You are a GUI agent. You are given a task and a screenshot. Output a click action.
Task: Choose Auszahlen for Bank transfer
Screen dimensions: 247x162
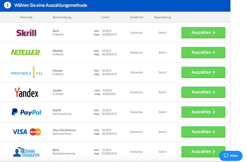[203, 151]
